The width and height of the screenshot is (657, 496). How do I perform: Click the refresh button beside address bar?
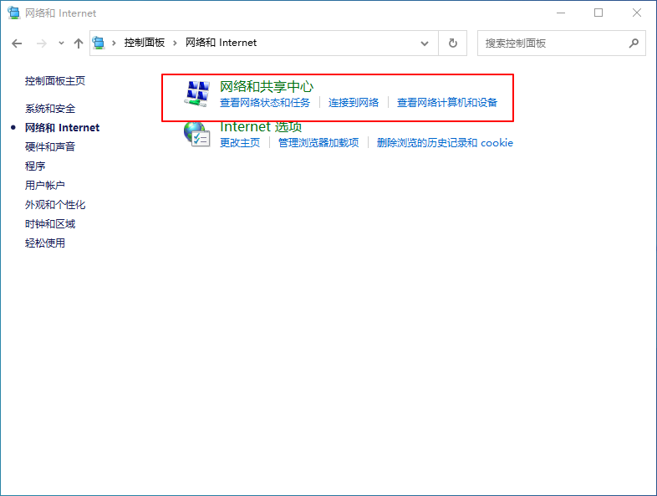click(x=453, y=43)
